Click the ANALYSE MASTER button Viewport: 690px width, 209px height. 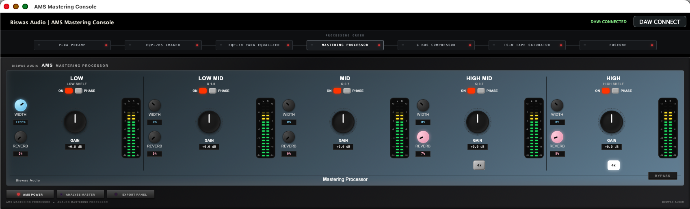(x=80, y=194)
